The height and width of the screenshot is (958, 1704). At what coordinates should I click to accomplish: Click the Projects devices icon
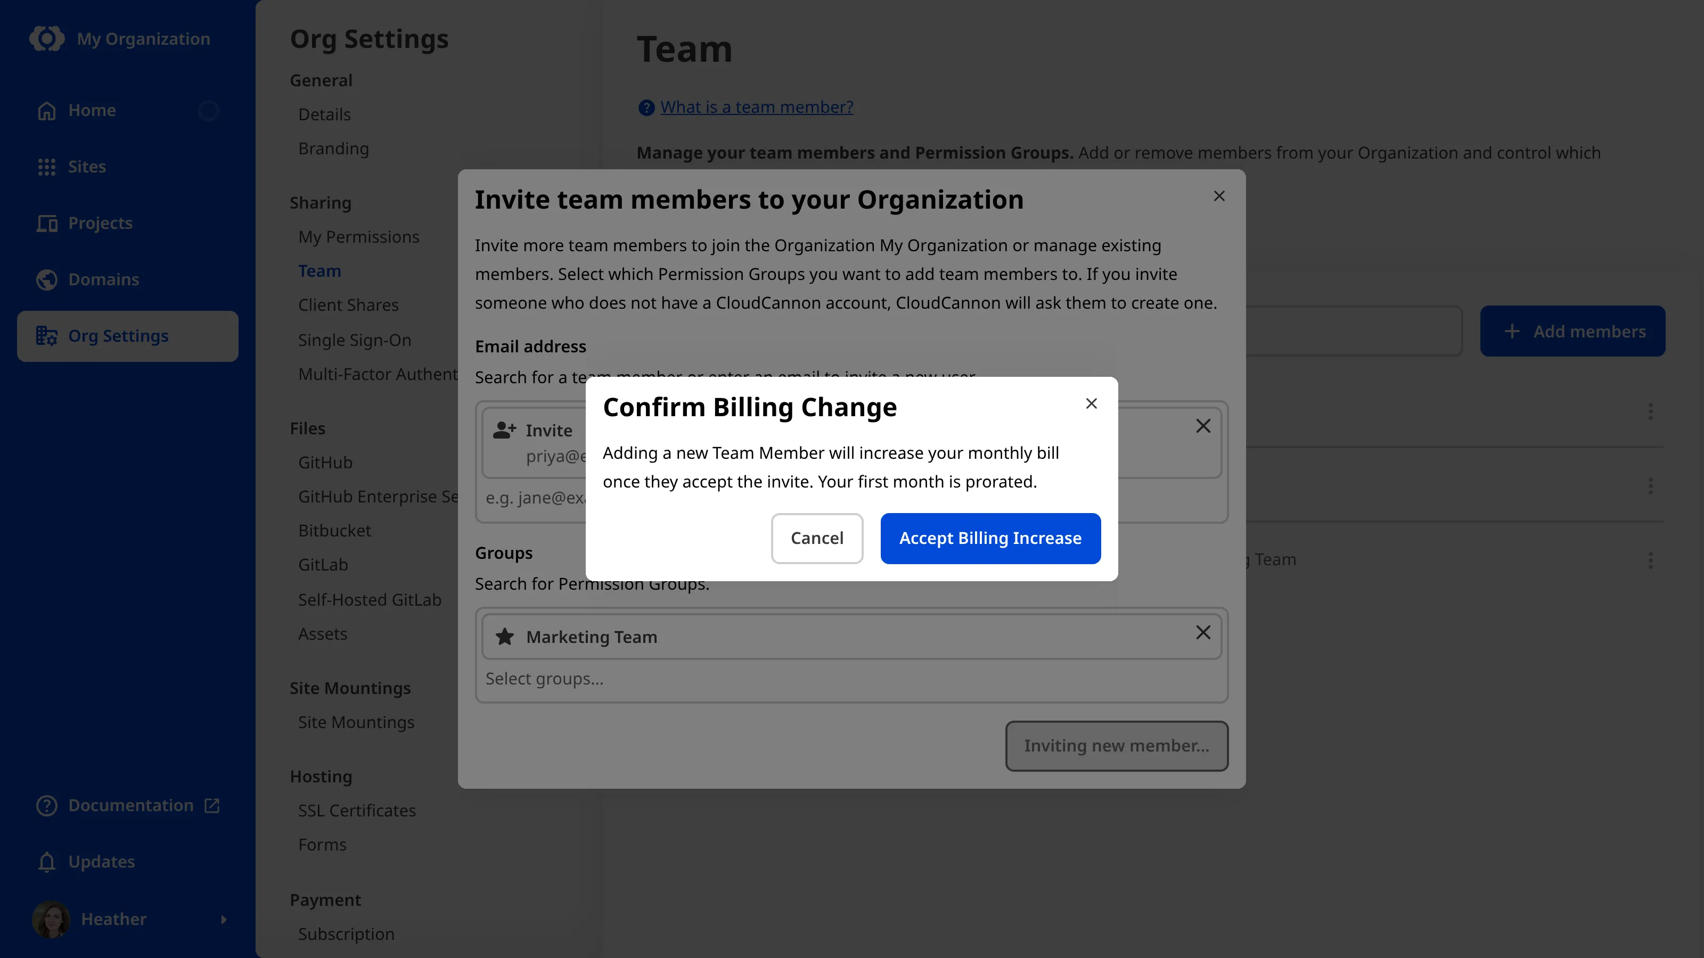(x=46, y=223)
